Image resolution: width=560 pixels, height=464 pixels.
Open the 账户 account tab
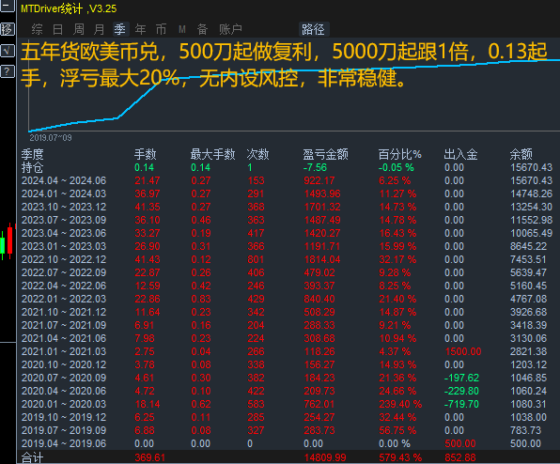[x=230, y=29]
